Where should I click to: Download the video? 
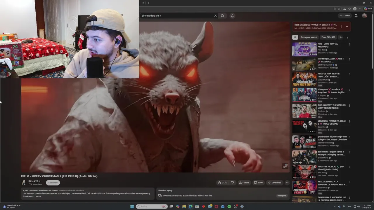pos(274,183)
